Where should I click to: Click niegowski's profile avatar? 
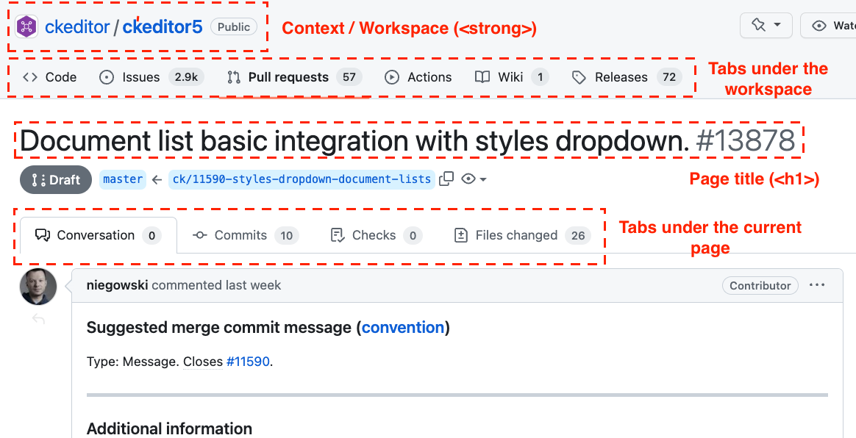click(x=38, y=286)
